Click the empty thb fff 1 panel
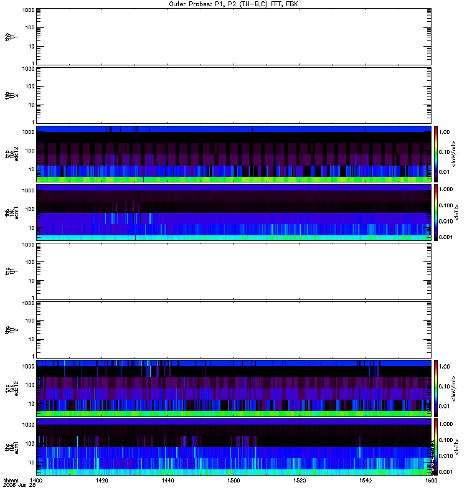Viewport: 467px width, 498px height. point(233,37)
